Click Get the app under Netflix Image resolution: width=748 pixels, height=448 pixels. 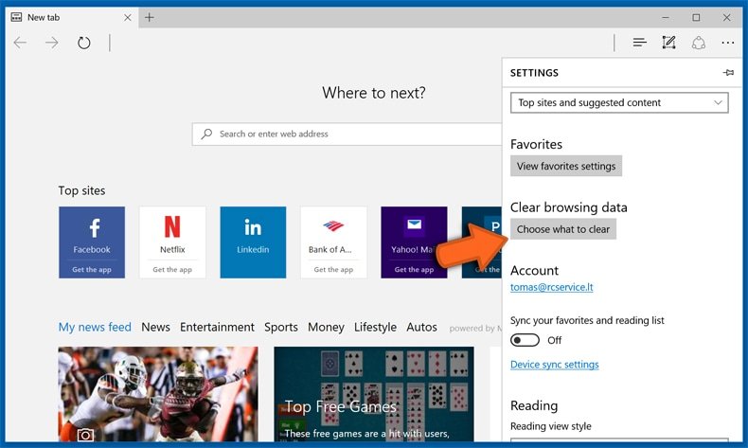pyautogui.click(x=172, y=270)
